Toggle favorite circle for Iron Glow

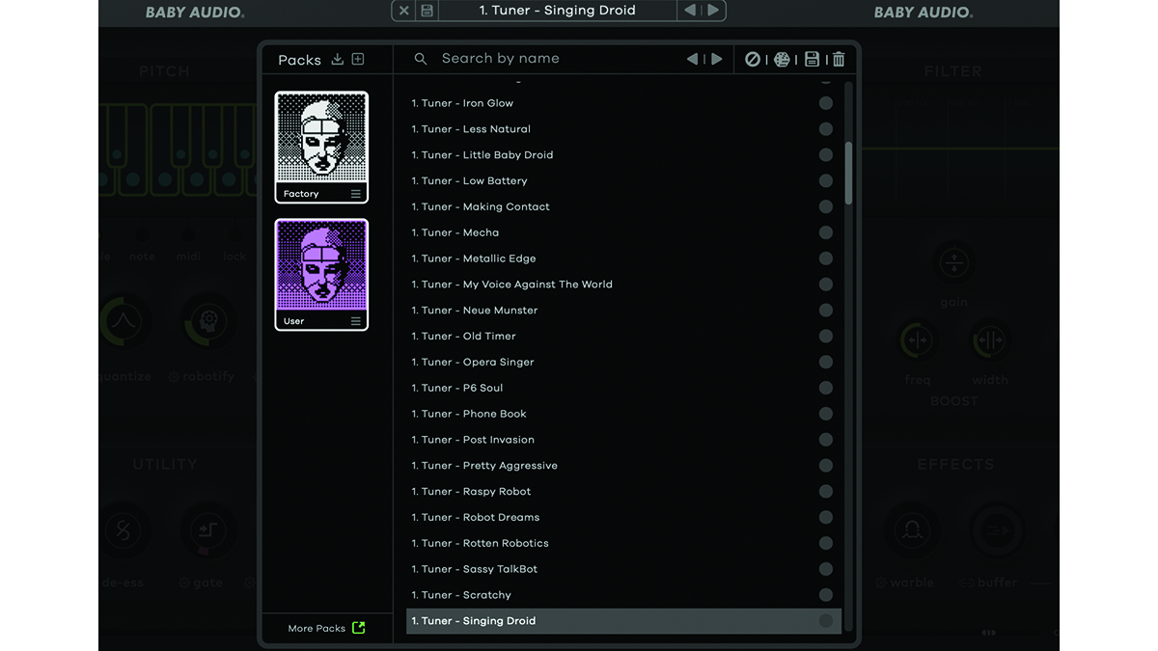point(826,103)
